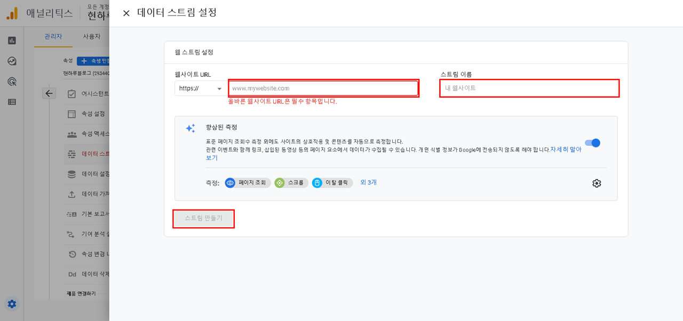Image resolution: width=683 pixels, height=321 pixels.
Task: Open the Admin gear icon at bottom
Action: (x=12, y=304)
